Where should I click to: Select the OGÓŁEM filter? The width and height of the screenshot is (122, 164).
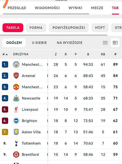(x=14, y=43)
